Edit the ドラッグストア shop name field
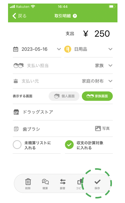Viewport: 125px width, 203px height. 63,112
